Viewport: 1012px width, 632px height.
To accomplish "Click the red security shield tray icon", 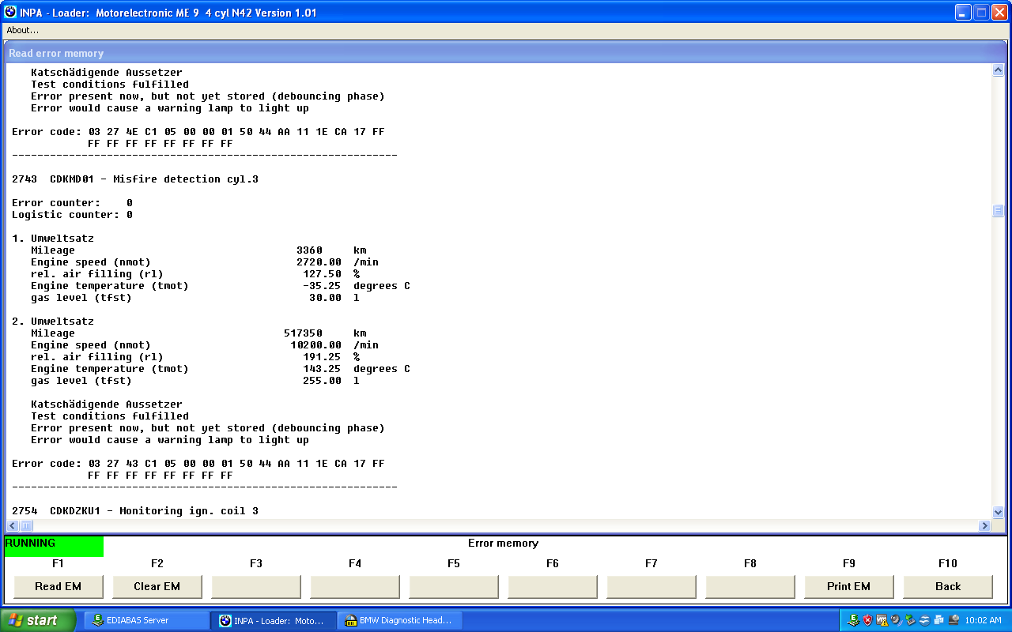I will [867, 620].
